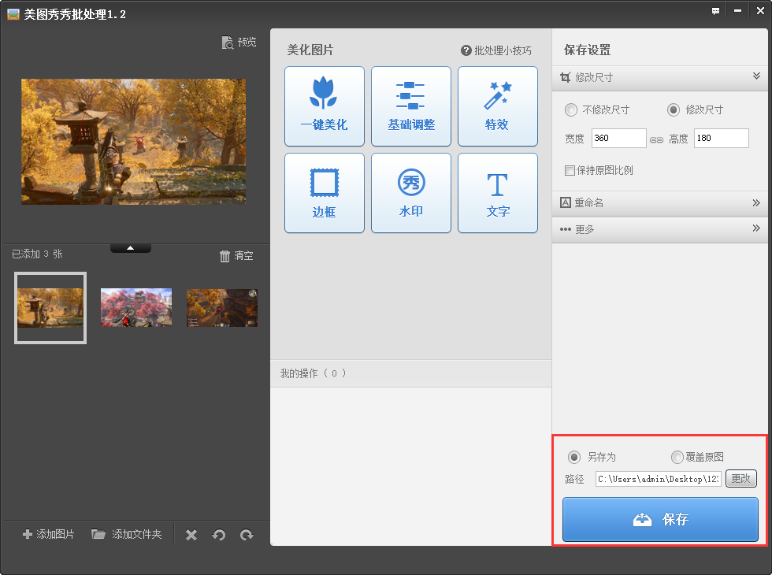
Task: Open the 基础调整 basic adjustment tool
Action: (x=410, y=106)
